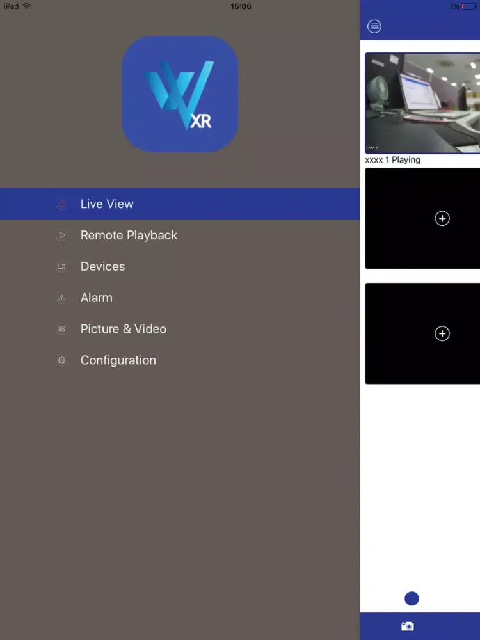The height and width of the screenshot is (640, 480).
Task: Click the Alarm warning triangle icon
Action: (x=61, y=298)
